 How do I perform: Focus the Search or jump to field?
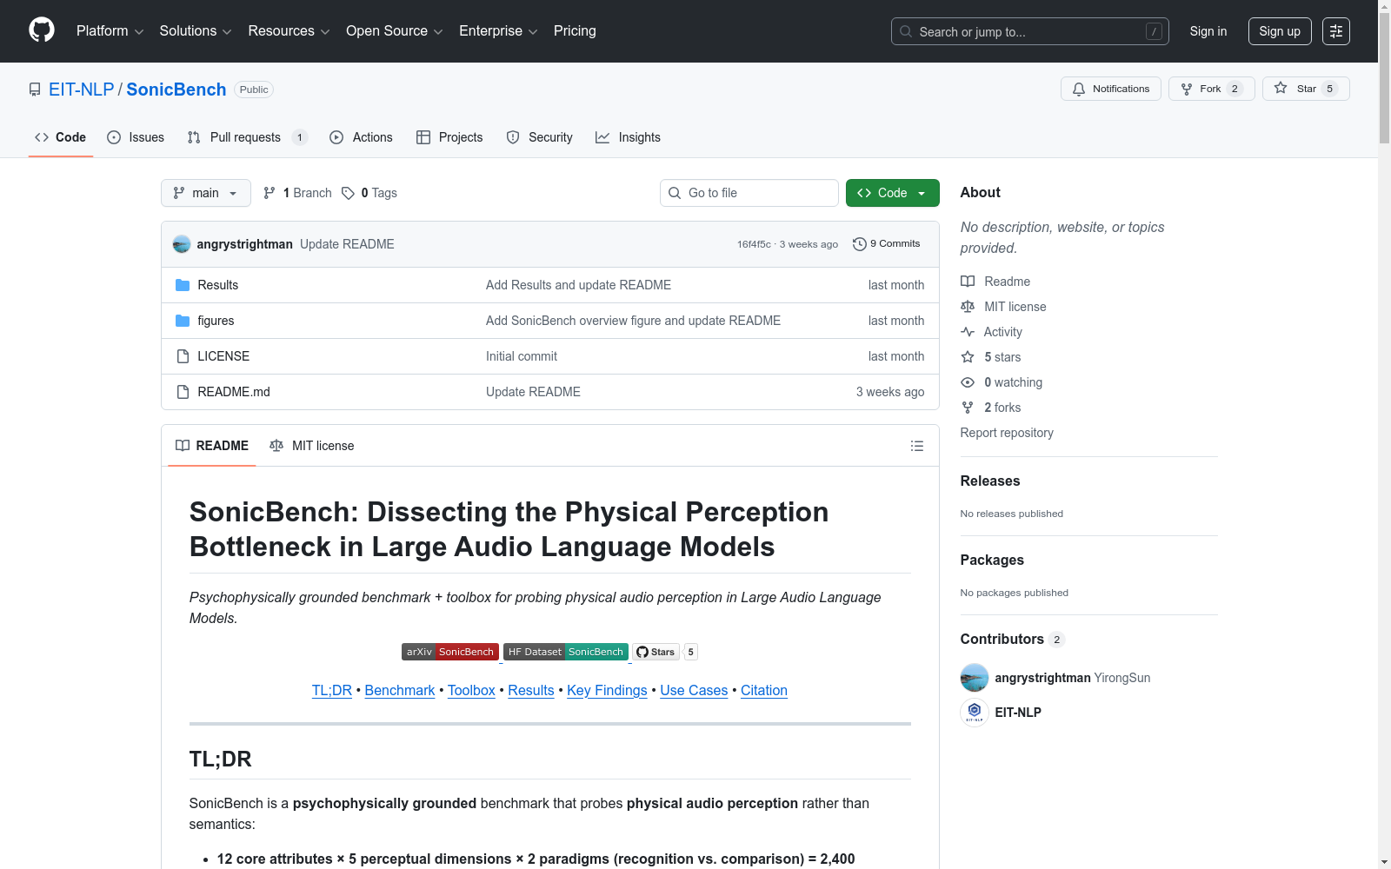[x=1030, y=31]
